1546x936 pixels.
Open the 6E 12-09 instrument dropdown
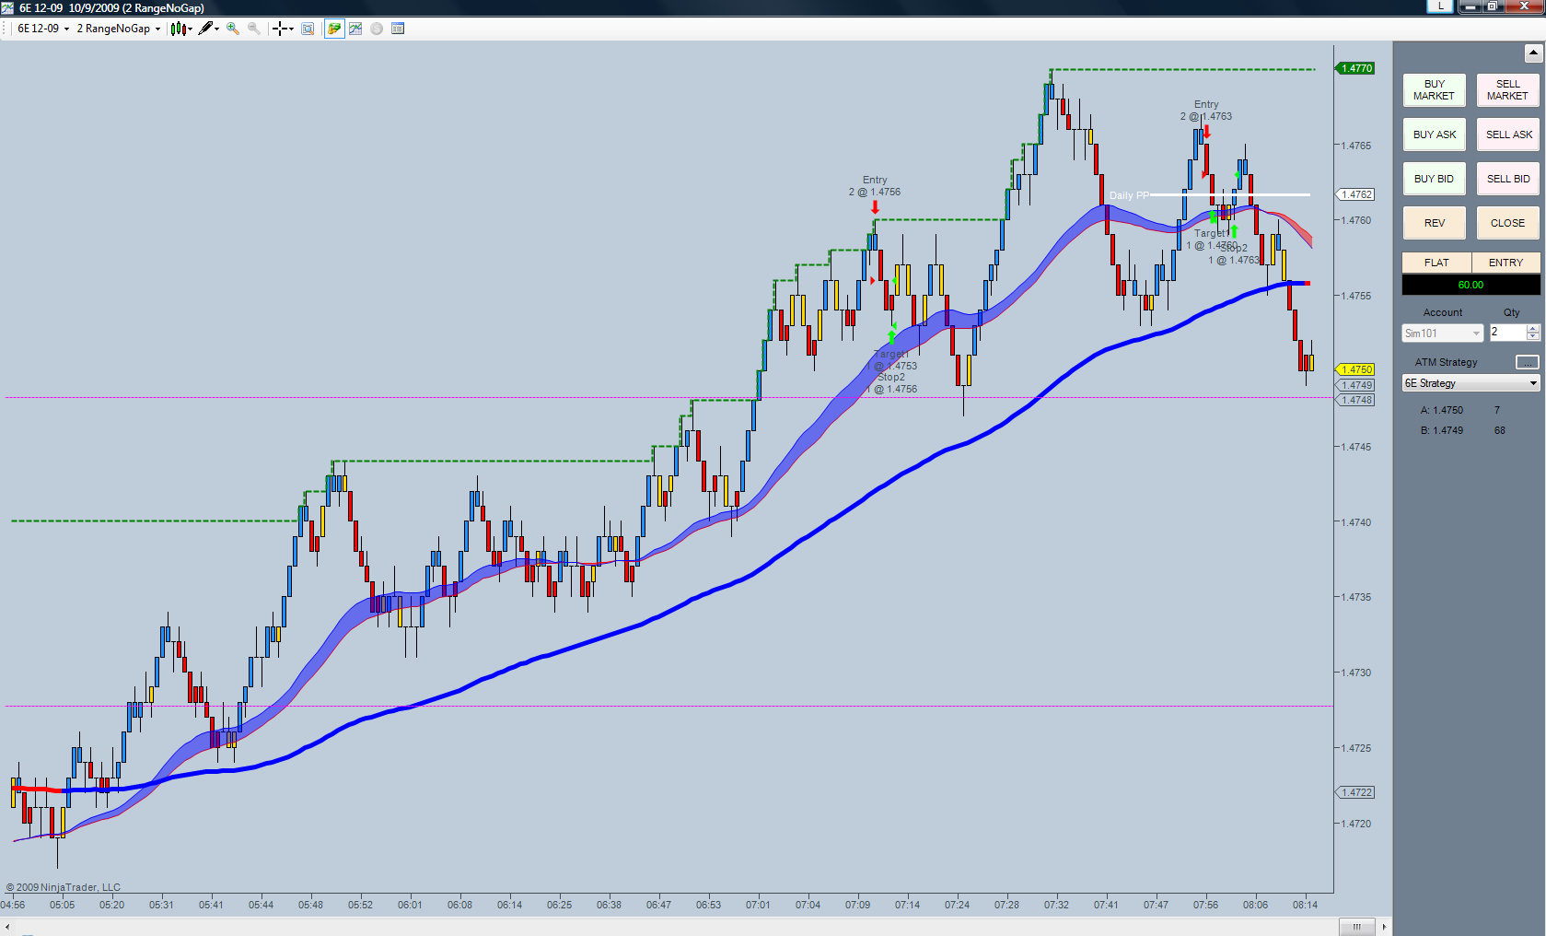pos(43,29)
